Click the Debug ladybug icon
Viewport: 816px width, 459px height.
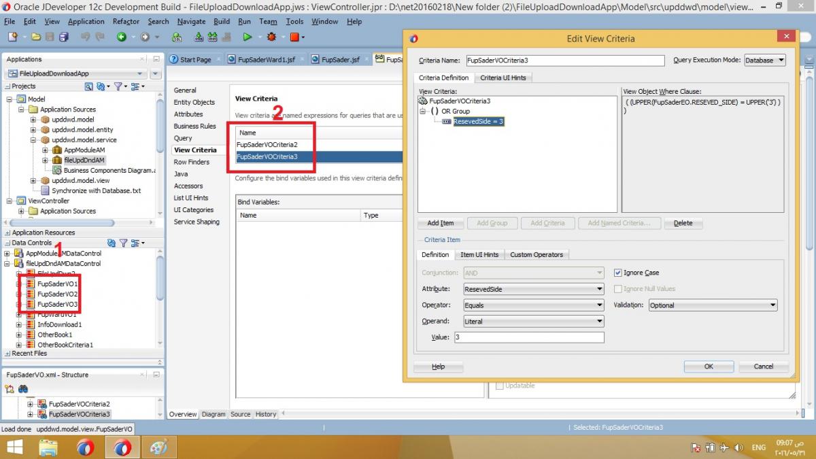click(x=272, y=37)
